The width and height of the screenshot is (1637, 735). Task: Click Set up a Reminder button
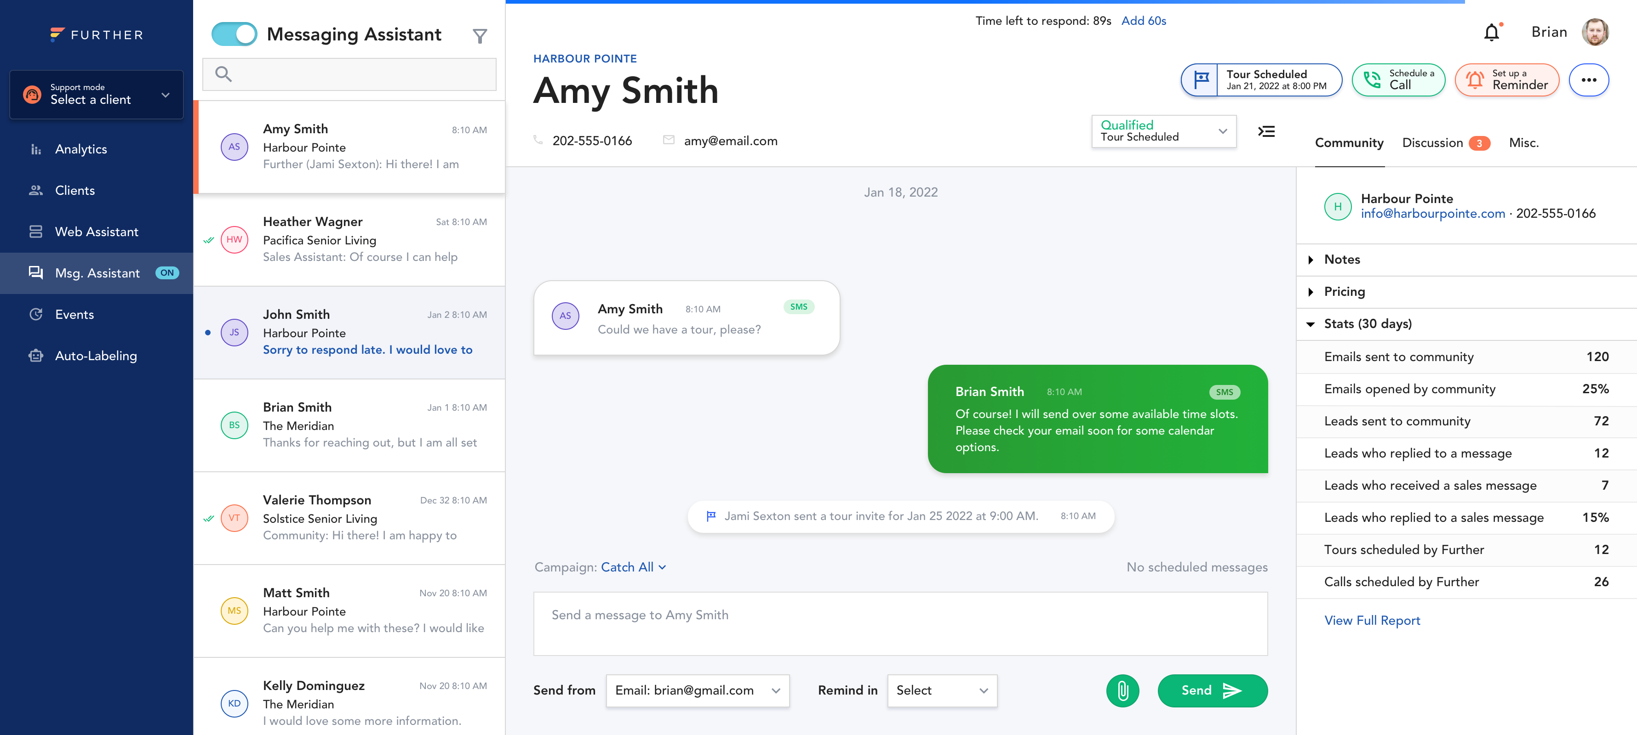(1507, 80)
